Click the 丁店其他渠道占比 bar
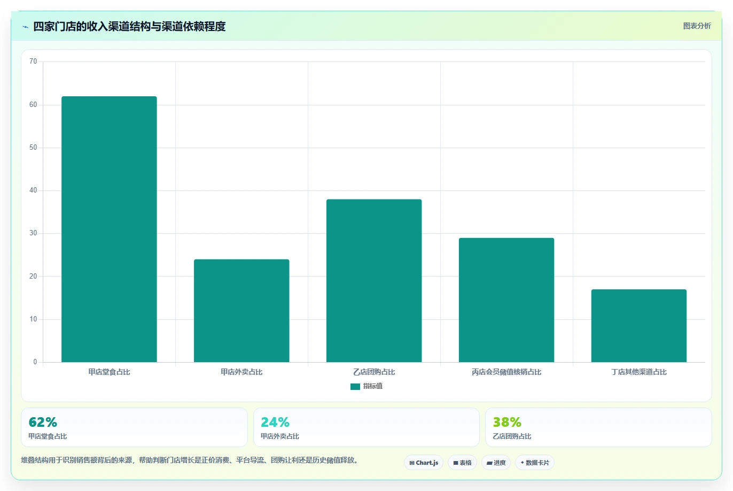Screen dimensions: 733x491 tap(639, 326)
